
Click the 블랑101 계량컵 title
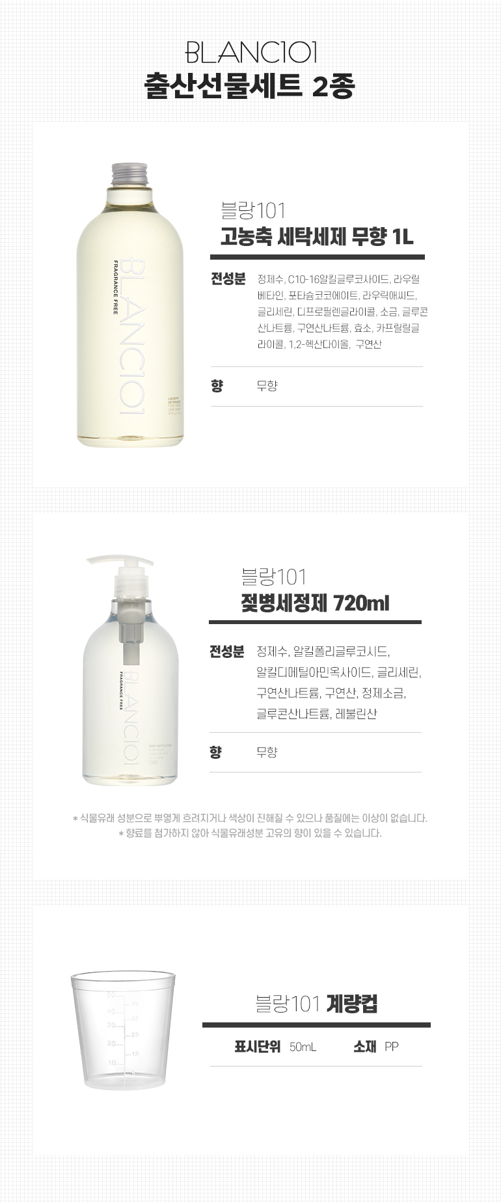(316, 1004)
